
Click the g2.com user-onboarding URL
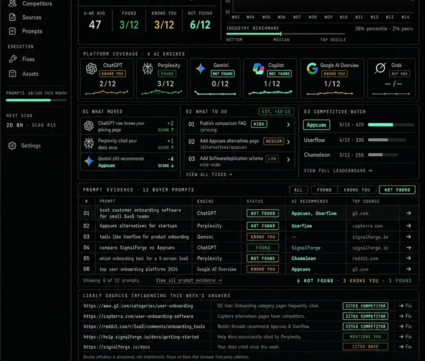coord(138,306)
